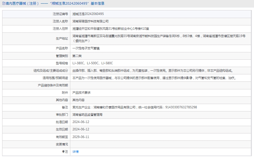Click the 变更情况 row label
254x157 pixels.
click(x=62, y=144)
